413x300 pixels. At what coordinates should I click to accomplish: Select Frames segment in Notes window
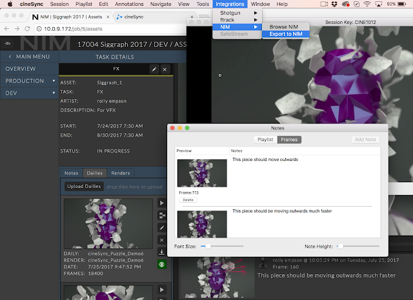(x=289, y=140)
